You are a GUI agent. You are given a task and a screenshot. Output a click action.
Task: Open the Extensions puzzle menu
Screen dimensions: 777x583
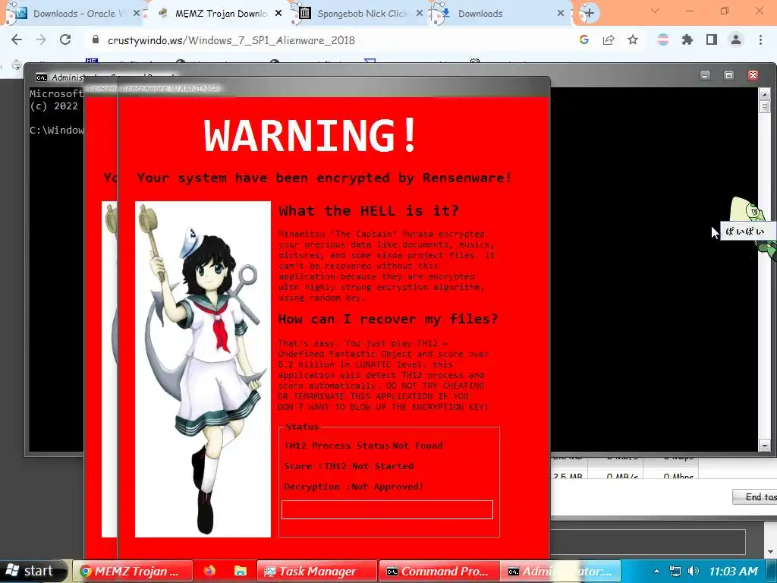coord(687,40)
